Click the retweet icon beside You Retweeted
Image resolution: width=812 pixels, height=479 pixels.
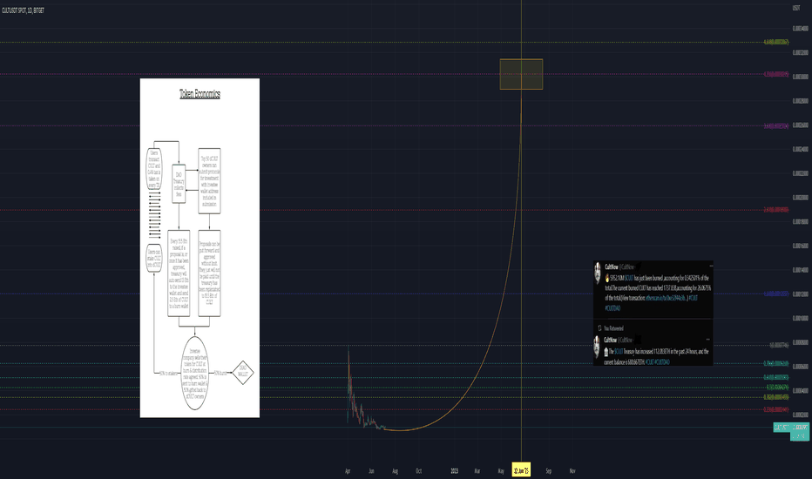point(599,327)
